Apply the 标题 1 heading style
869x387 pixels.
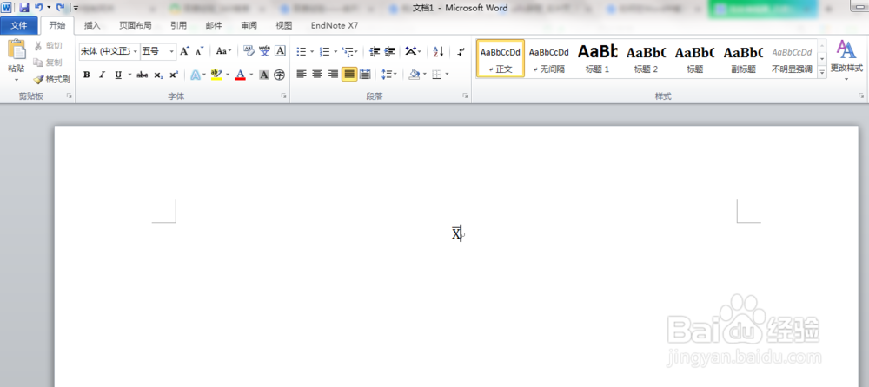(598, 58)
